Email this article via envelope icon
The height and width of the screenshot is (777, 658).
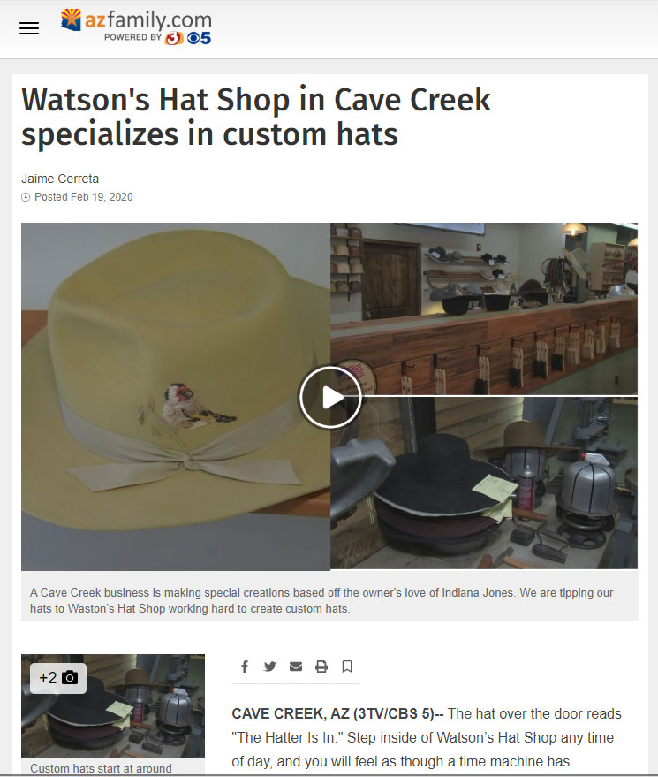[x=296, y=667]
